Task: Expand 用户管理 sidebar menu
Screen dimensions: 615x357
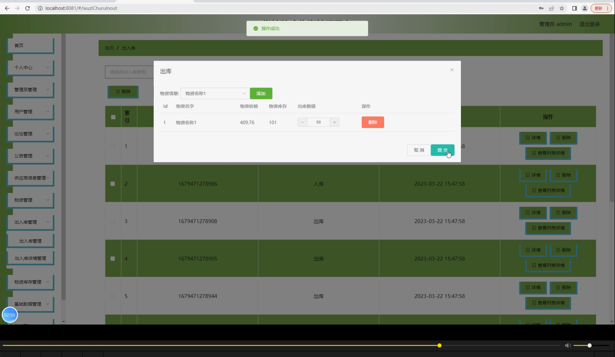Action: click(x=30, y=112)
